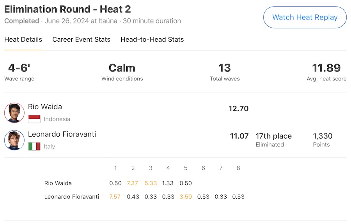Viewport: 351px width, 224px height.
Task: Click Fioravanti's 3.50 wave score
Action: point(186,196)
